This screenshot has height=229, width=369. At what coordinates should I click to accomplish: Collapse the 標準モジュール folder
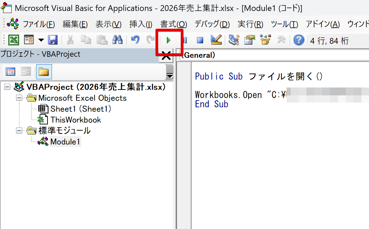click(19, 131)
